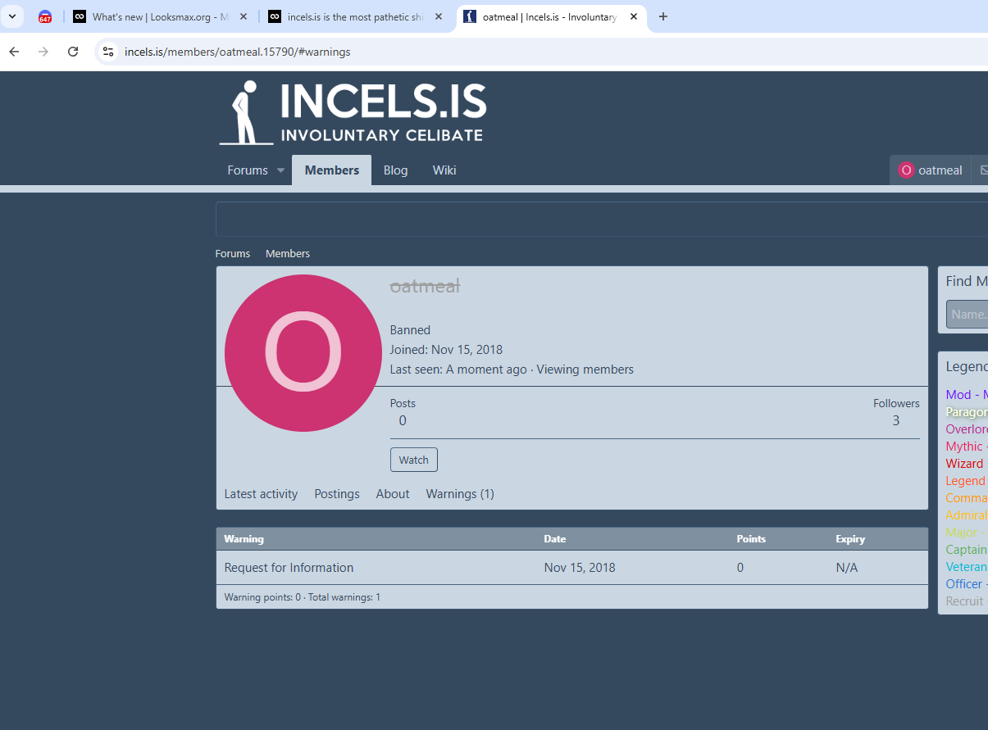
Task: Click the envelope inbox icon
Action: coord(983,170)
